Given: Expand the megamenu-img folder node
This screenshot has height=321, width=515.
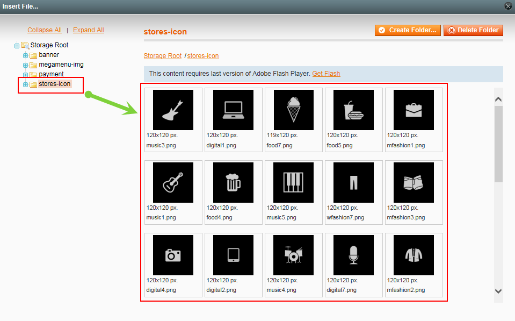Looking at the screenshot, I should (25, 65).
